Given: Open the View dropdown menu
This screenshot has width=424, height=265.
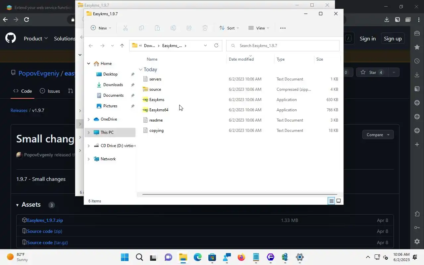Looking at the screenshot, I should 259,28.
